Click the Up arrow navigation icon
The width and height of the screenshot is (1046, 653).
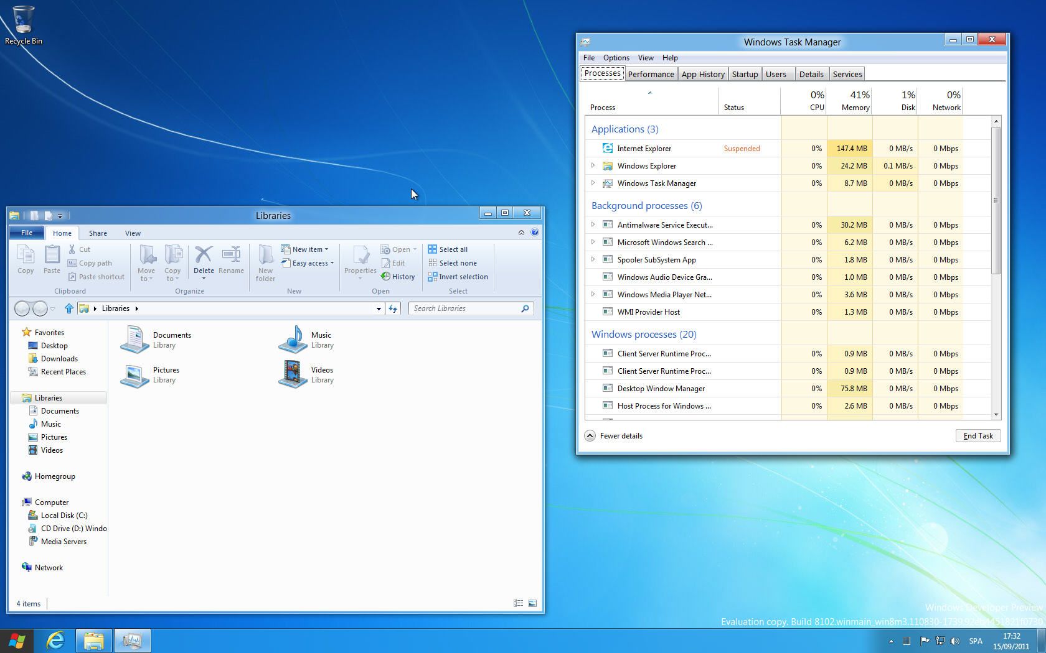click(x=68, y=308)
